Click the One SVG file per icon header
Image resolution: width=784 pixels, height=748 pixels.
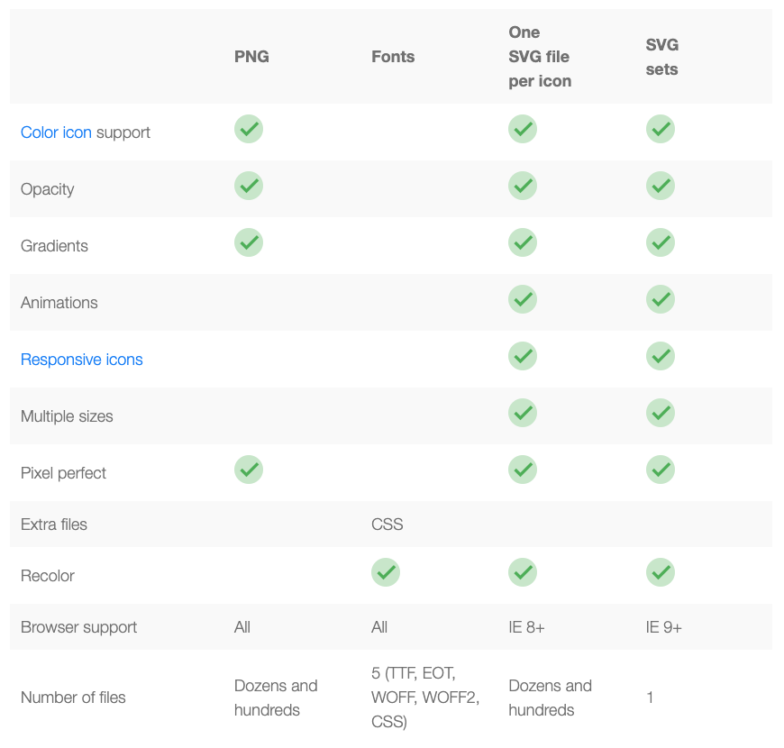coord(540,57)
